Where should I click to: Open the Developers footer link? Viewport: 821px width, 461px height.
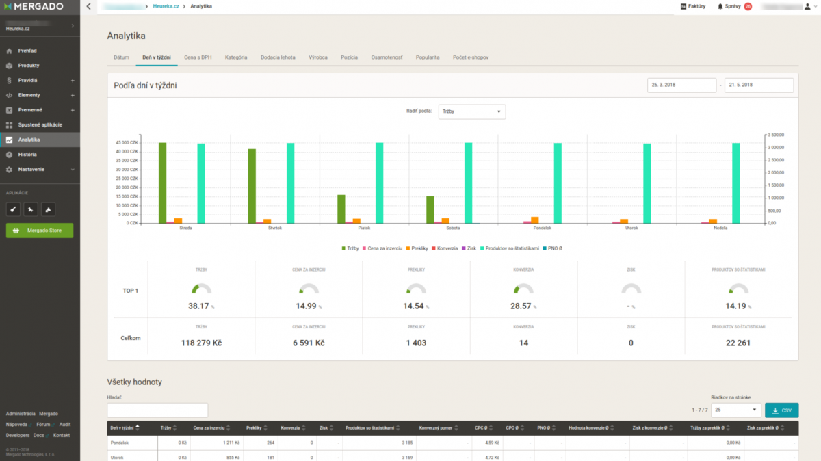pos(18,435)
